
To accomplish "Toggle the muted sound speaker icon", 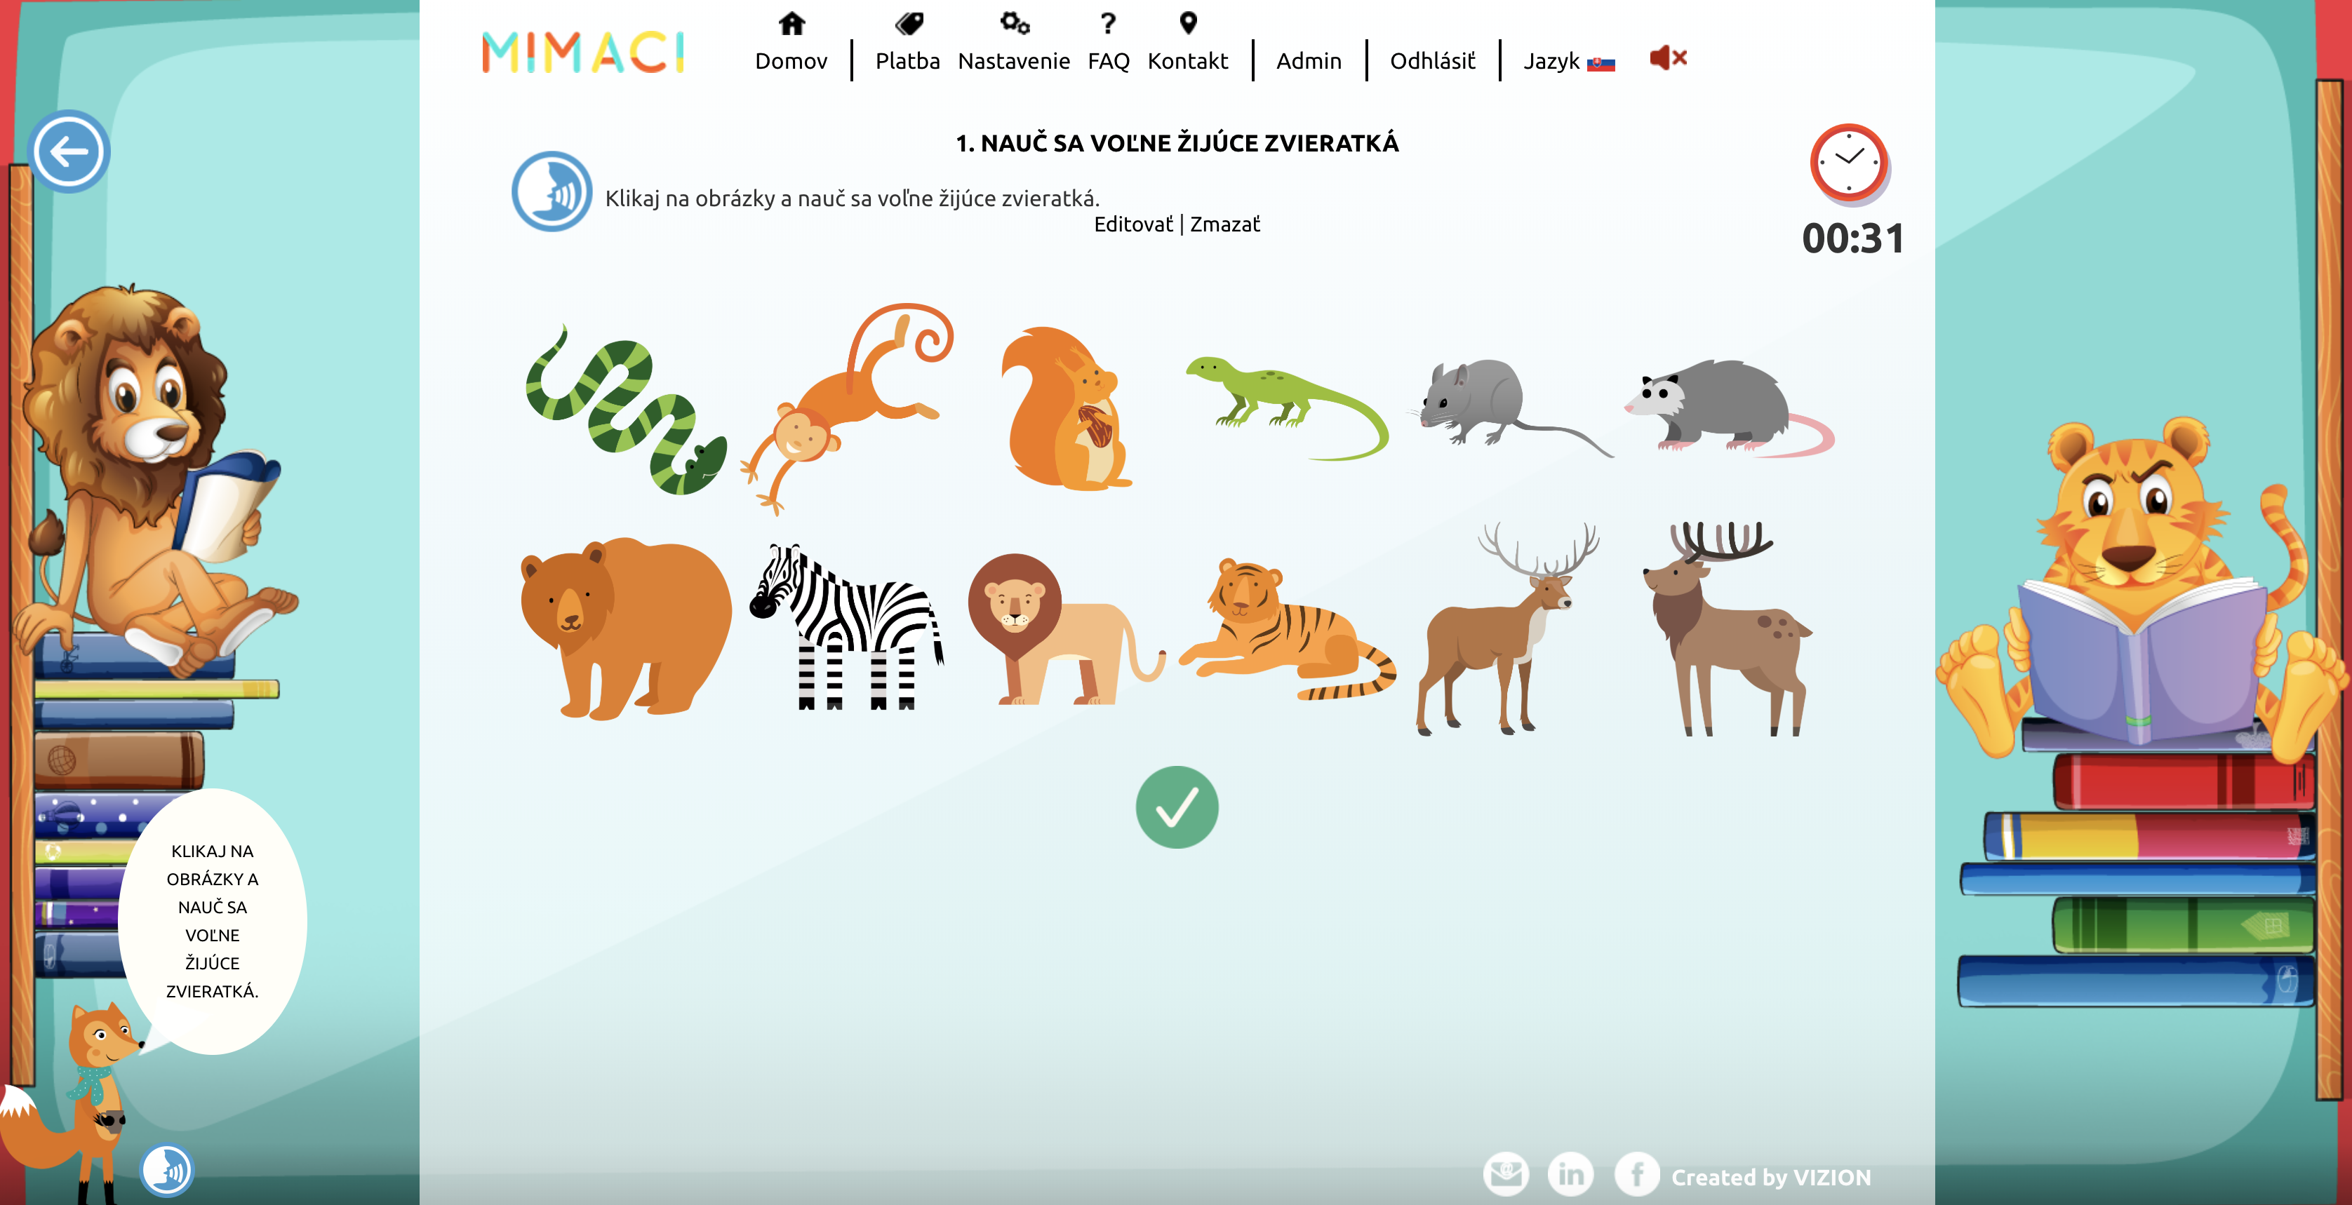I will click(x=1668, y=58).
